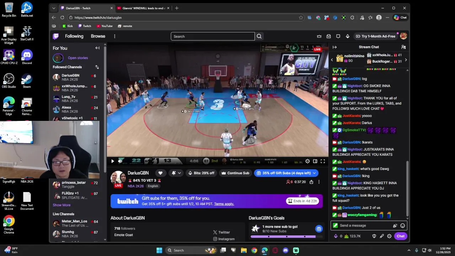Collapse the Stream Chat panel

point(334,47)
